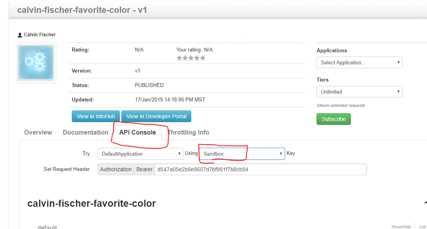Click the user icon beside Calvin Fischer
The height and width of the screenshot is (229, 427).
click(x=20, y=35)
